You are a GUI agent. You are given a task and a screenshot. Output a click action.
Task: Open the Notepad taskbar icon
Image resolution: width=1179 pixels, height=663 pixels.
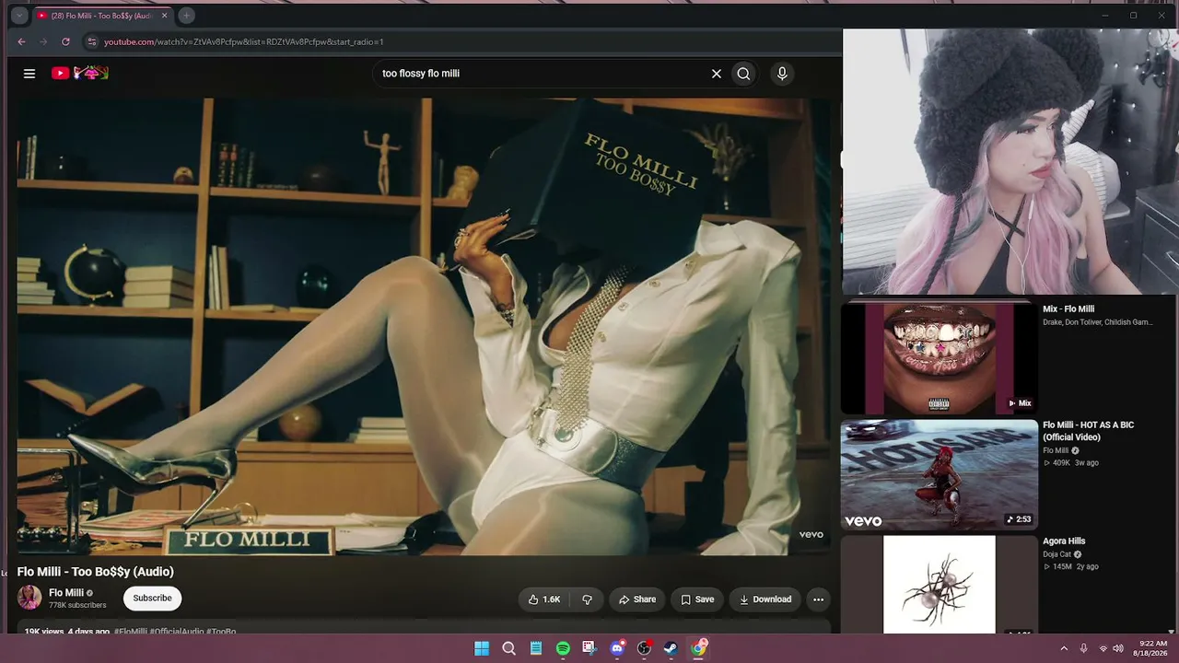pyautogui.click(x=536, y=648)
